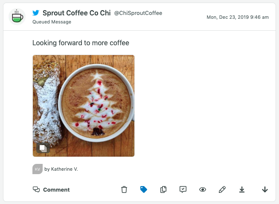The width and height of the screenshot is (279, 204).
Task: Edit the message with pencil icon
Action: (x=222, y=189)
